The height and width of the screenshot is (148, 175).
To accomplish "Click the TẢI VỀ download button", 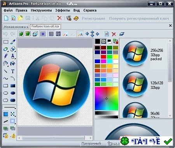I will point(146,141).
